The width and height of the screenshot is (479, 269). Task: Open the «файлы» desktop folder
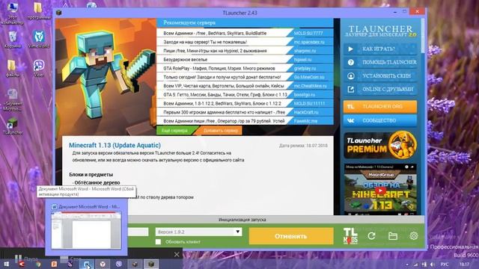pyautogui.click(x=12, y=68)
